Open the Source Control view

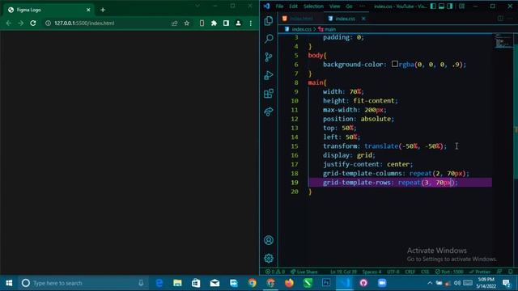tap(269, 57)
